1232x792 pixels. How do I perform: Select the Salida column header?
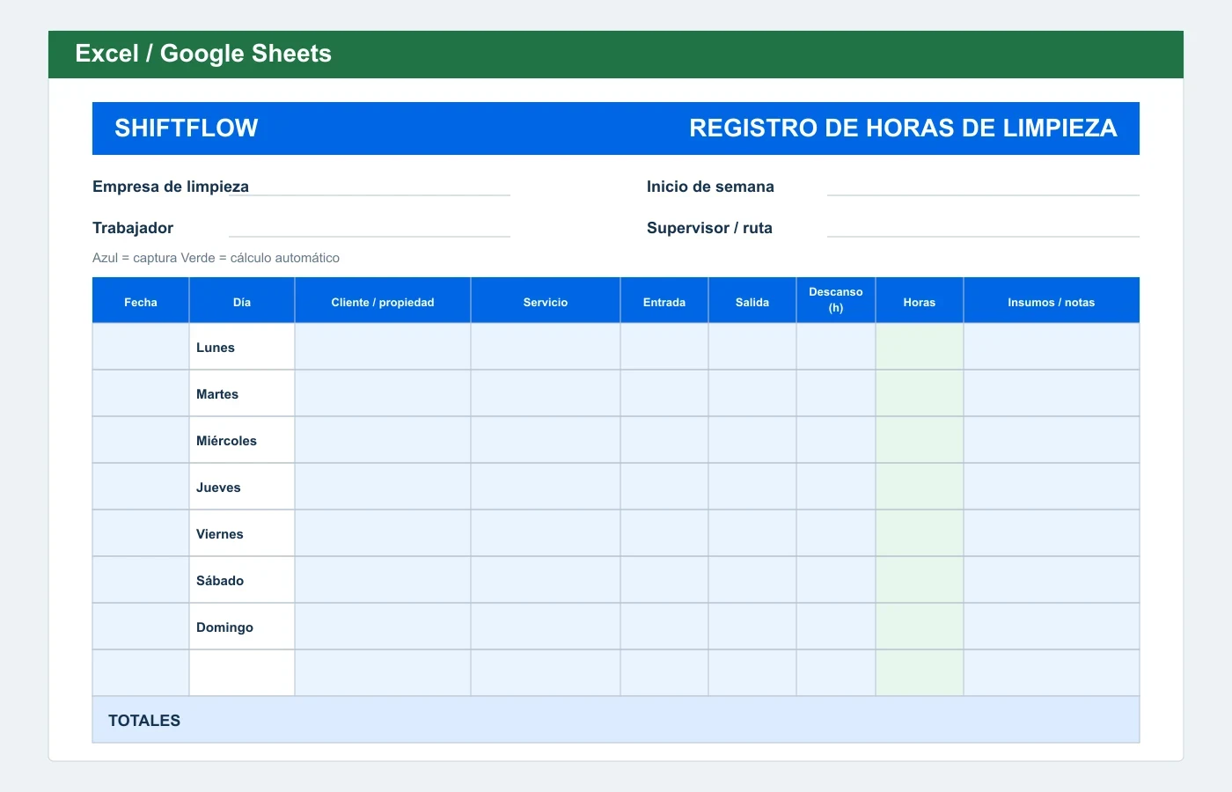[752, 301]
